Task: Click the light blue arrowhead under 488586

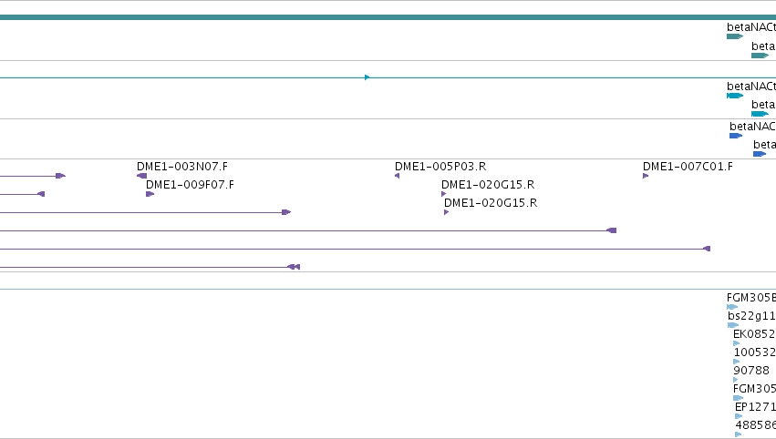Action: point(739,434)
